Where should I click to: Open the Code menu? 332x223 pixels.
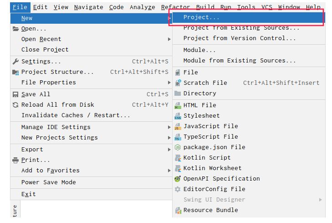click(x=116, y=7)
